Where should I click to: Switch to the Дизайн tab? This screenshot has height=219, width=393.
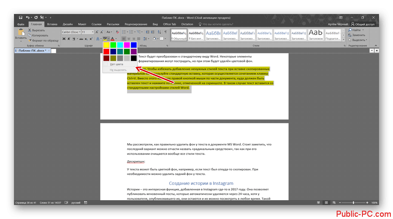point(68,24)
